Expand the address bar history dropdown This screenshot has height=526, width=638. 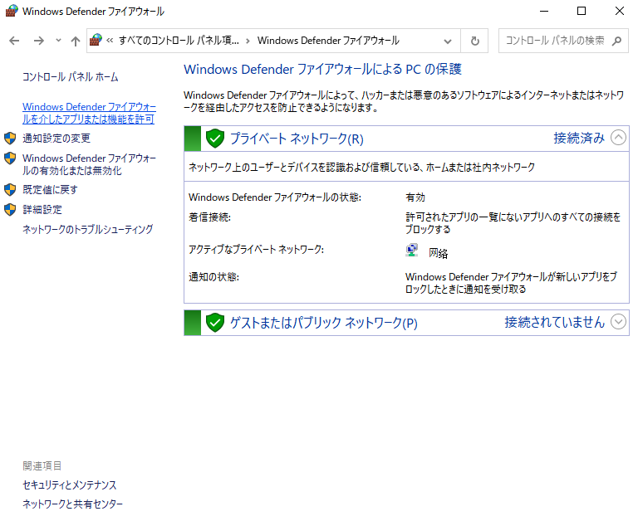(x=448, y=41)
